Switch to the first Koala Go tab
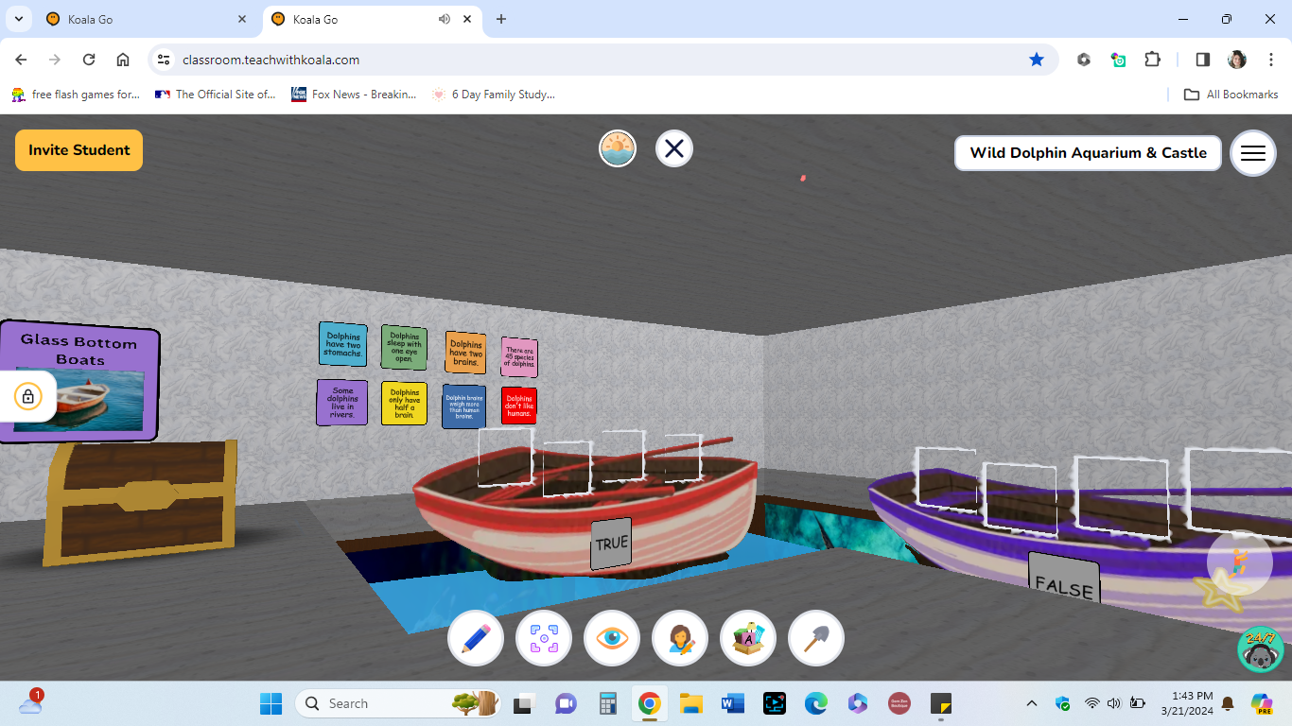This screenshot has height=726, width=1292. [x=142, y=18]
